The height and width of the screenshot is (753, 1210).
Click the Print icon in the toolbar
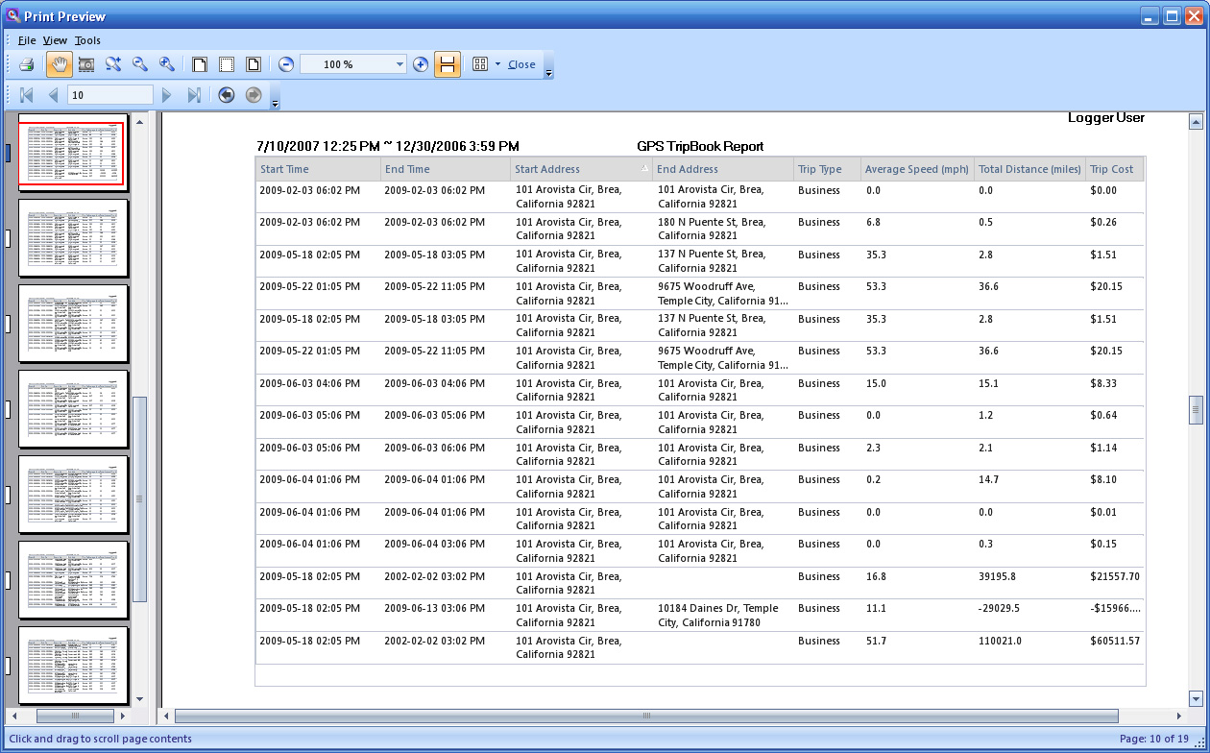27,64
